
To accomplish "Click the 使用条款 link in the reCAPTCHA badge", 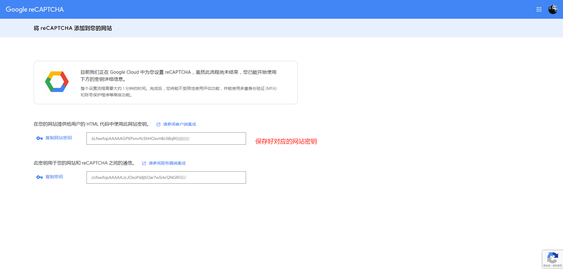I will tap(557, 266).
